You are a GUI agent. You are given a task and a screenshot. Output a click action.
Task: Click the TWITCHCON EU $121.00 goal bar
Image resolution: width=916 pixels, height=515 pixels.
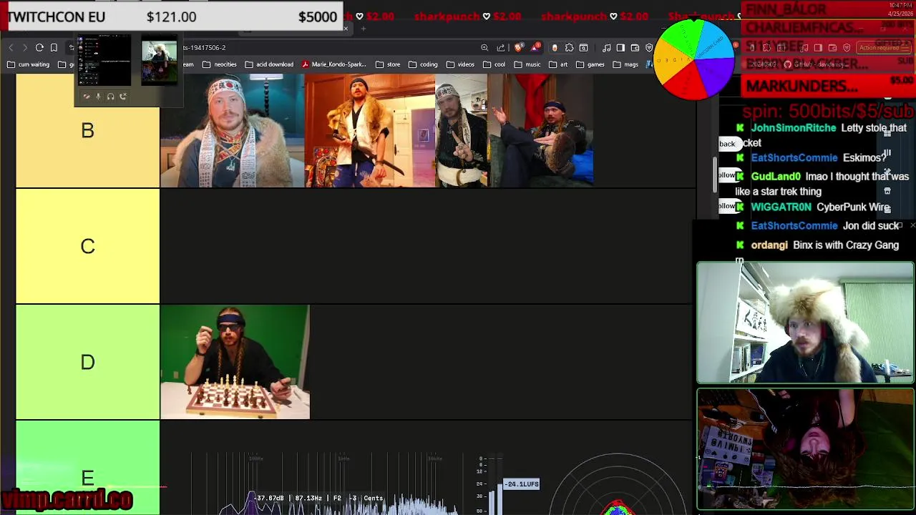pos(172,16)
